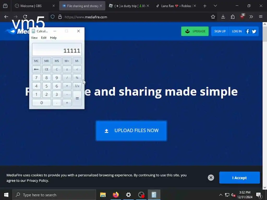Show hidden system tray icons chevron

click(x=221, y=195)
